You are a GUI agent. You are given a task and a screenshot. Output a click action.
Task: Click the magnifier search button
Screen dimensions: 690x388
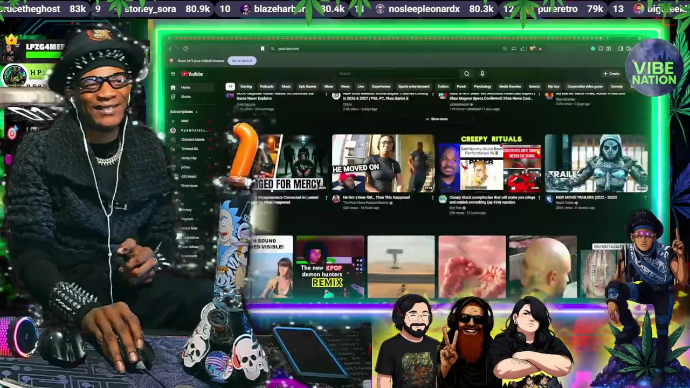(467, 74)
